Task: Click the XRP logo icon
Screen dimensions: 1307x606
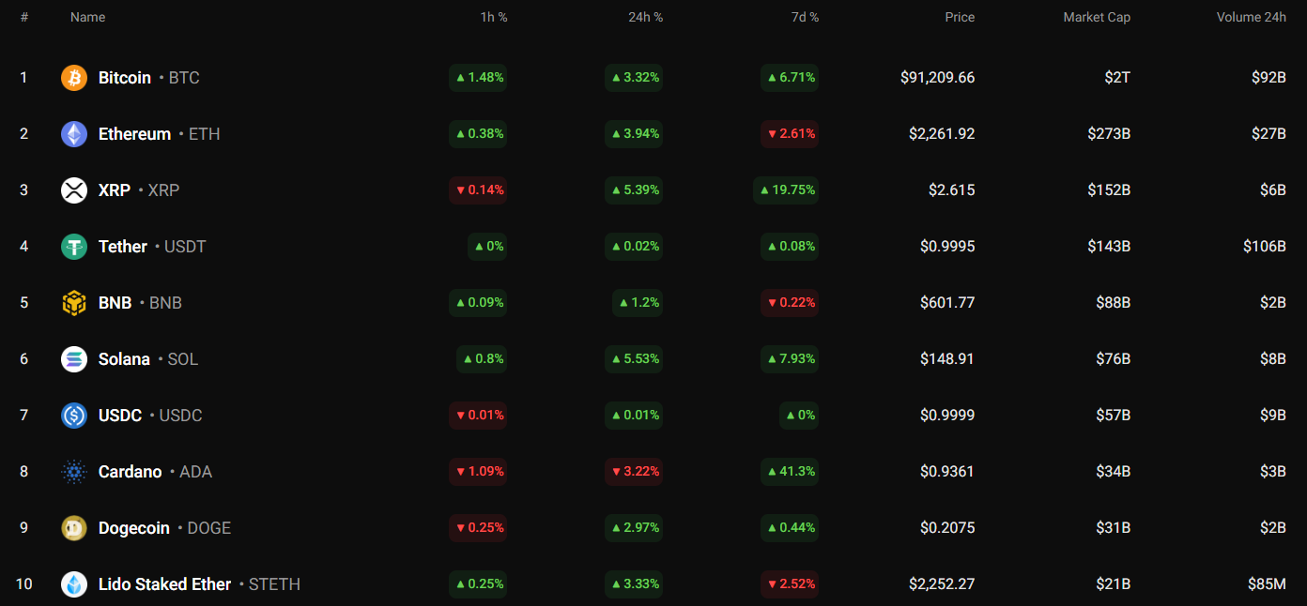Action: 74,190
